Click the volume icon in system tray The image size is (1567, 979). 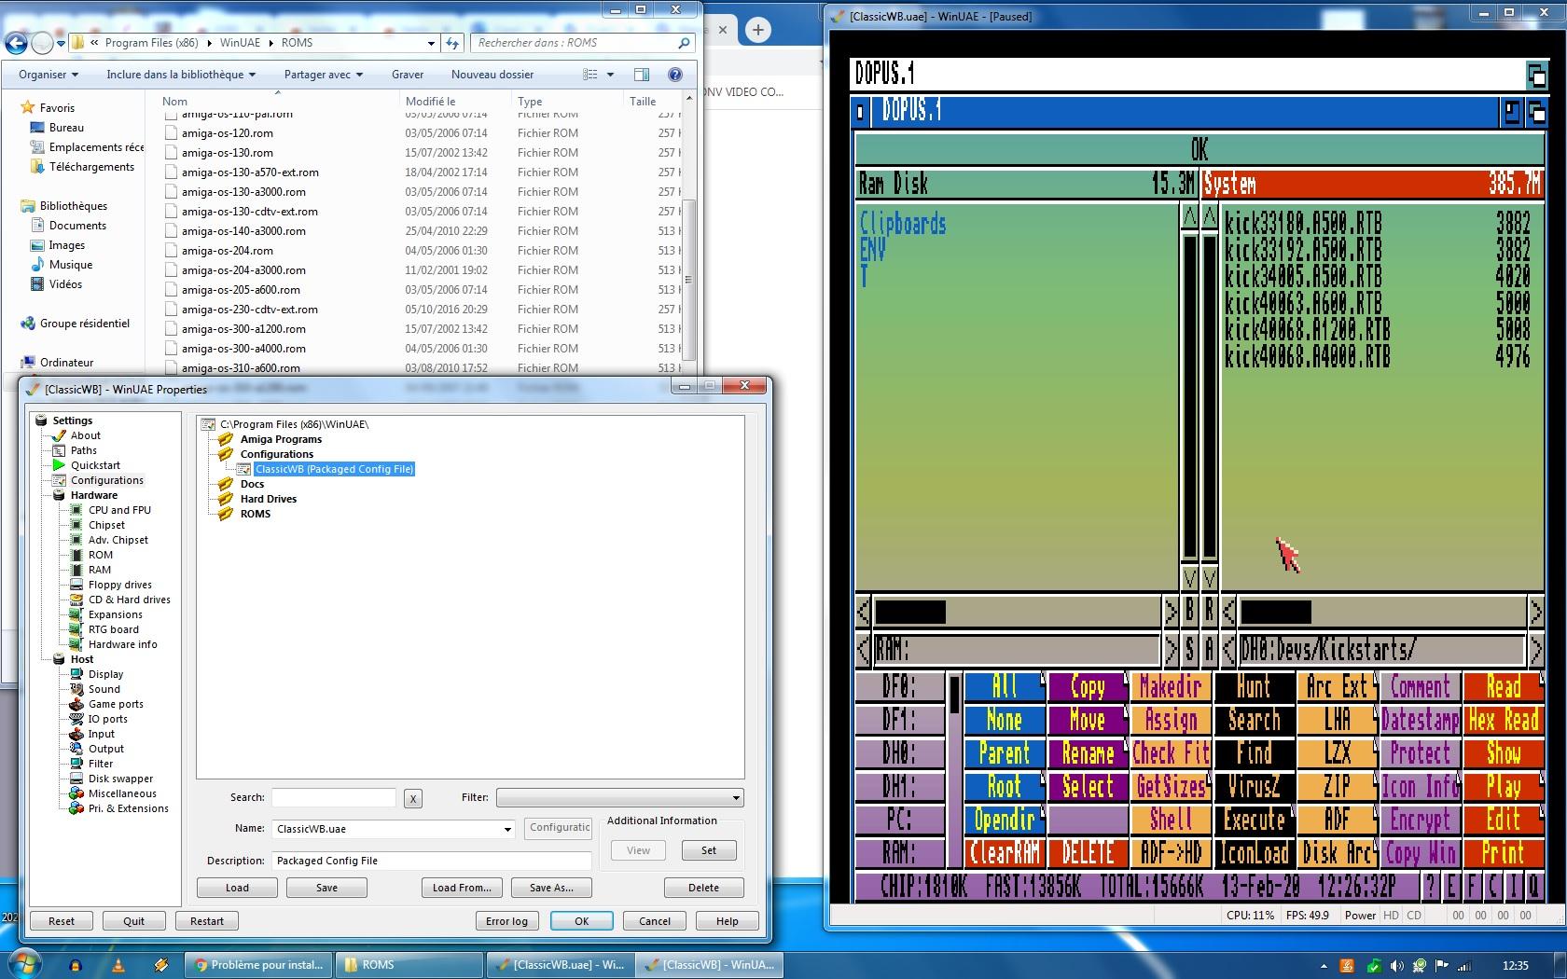(x=1396, y=966)
